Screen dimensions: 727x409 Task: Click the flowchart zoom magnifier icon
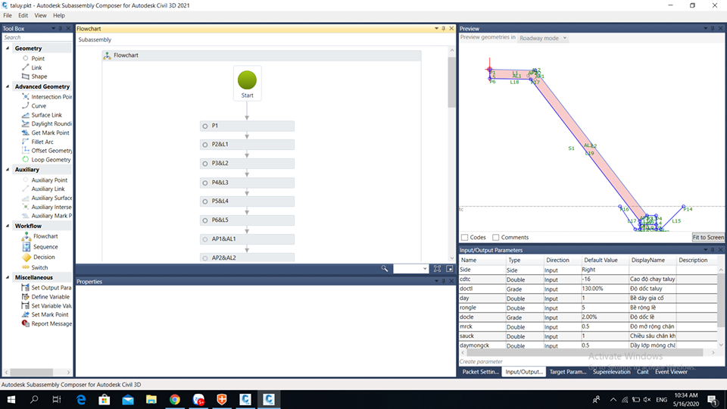pyautogui.click(x=385, y=268)
